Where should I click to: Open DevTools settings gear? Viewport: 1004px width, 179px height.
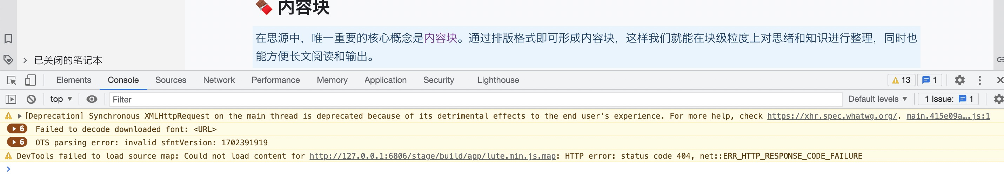959,80
